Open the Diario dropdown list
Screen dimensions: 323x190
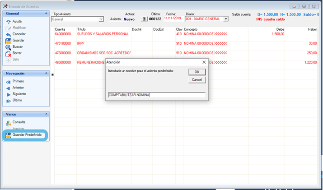[x=226, y=19]
